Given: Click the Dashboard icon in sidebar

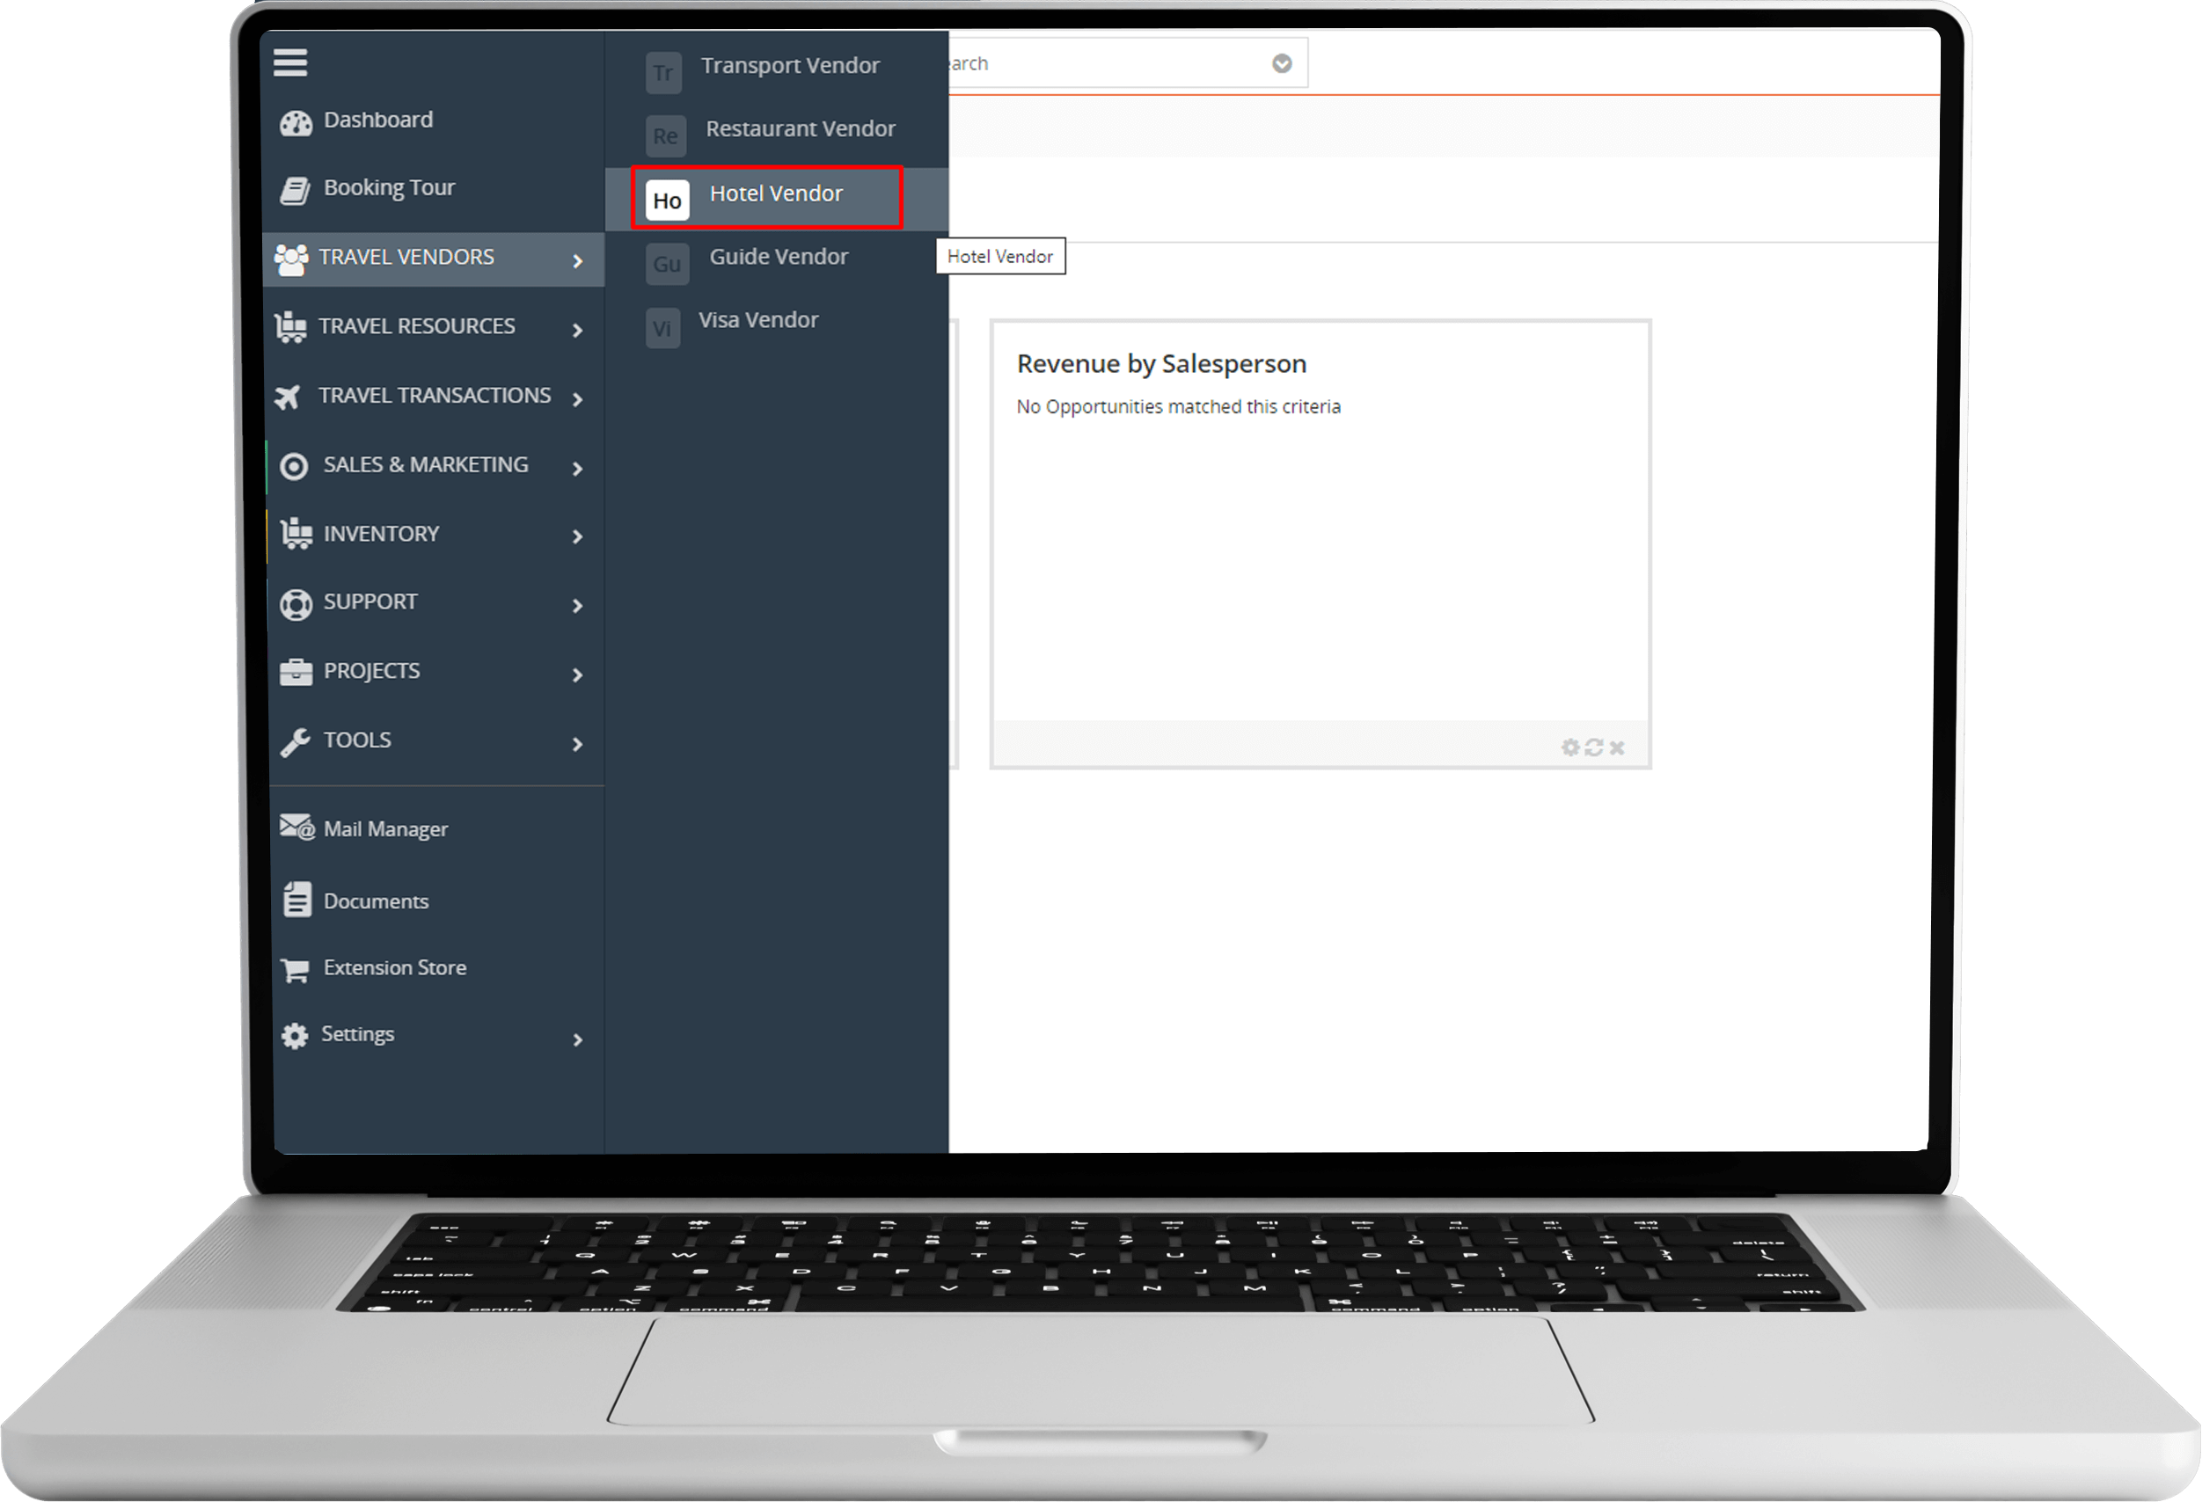Looking at the screenshot, I should pos(298,117).
